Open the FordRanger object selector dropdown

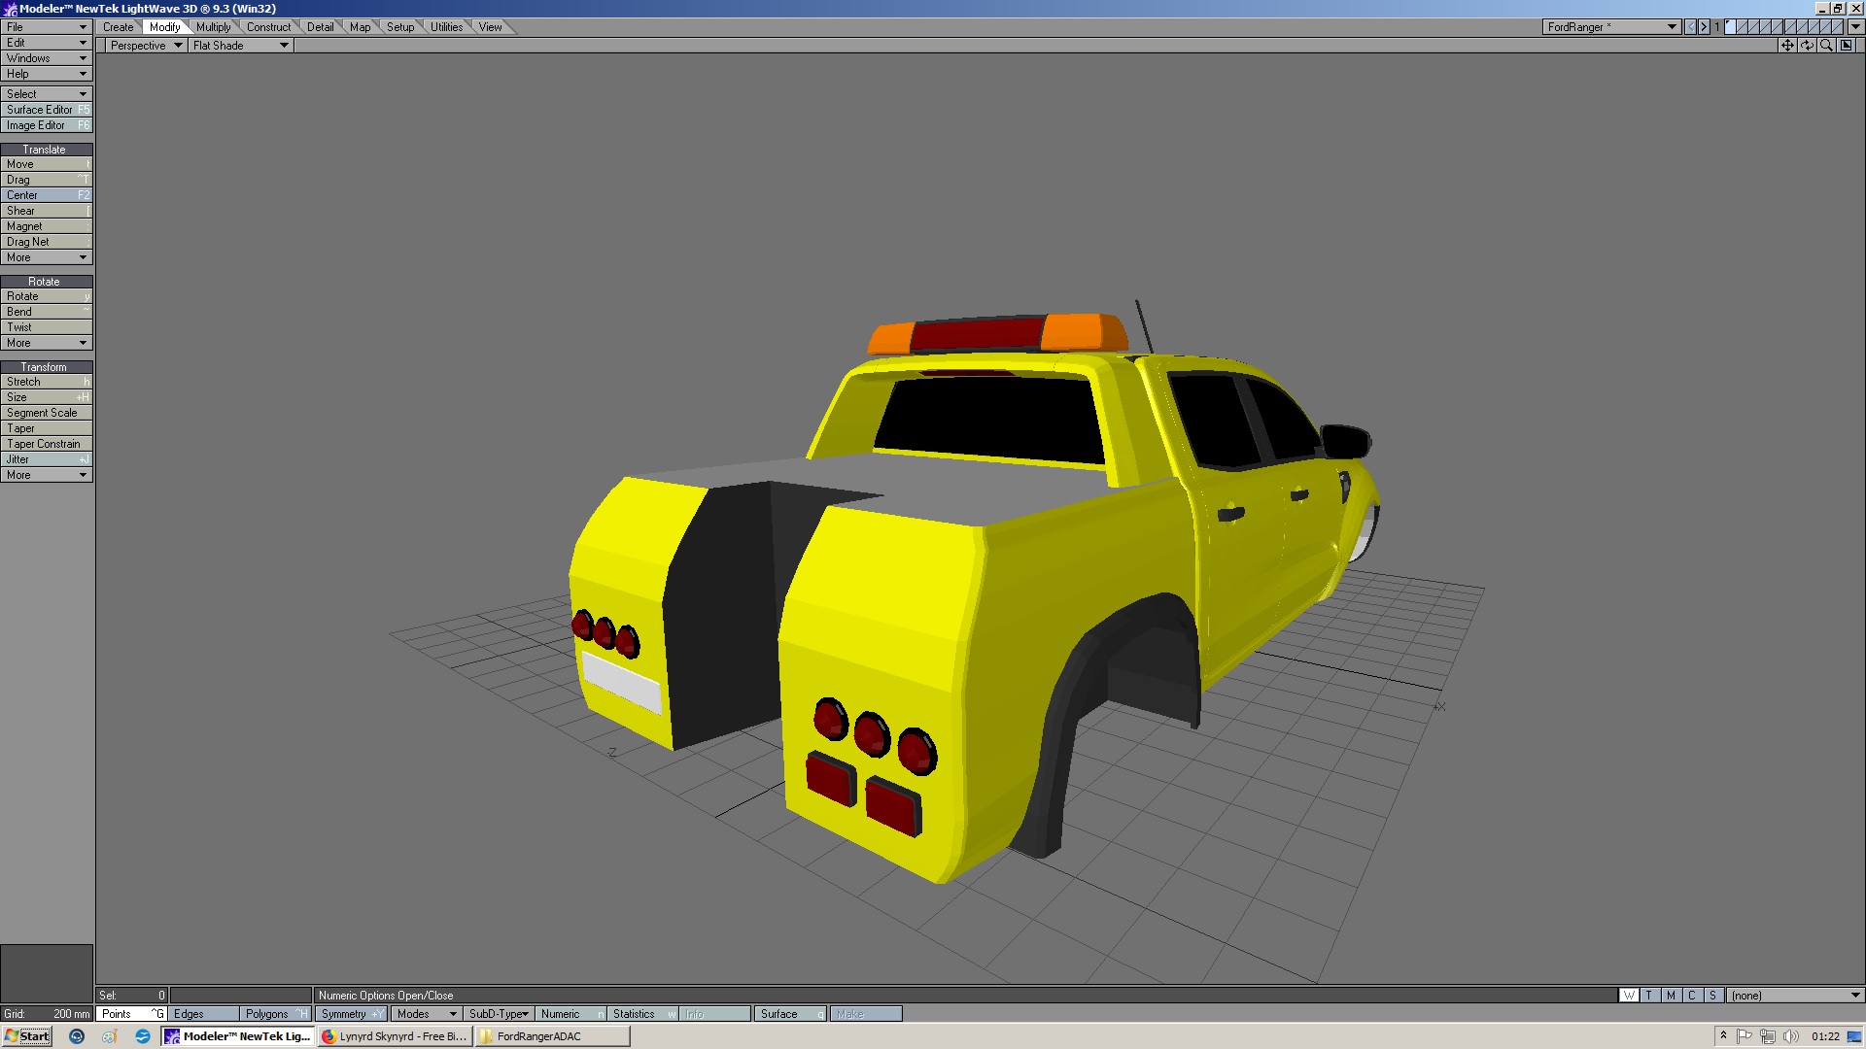pyautogui.click(x=1610, y=27)
